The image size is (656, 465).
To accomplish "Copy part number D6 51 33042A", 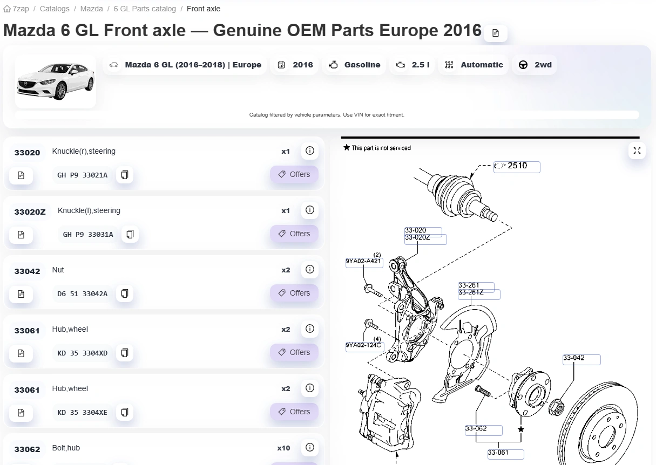I will point(125,293).
